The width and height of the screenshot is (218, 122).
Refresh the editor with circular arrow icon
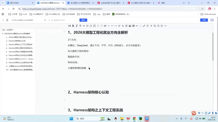point(162,26)
